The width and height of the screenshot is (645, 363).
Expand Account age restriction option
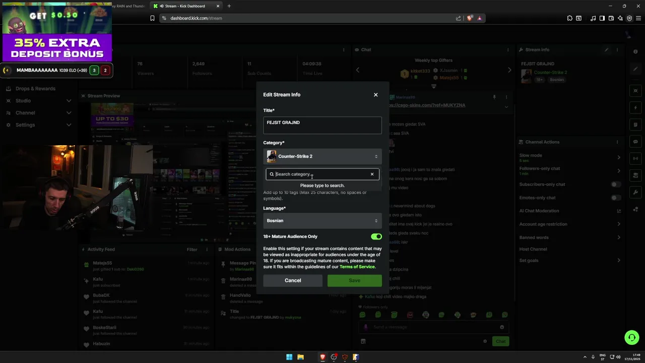coord(619,224)
